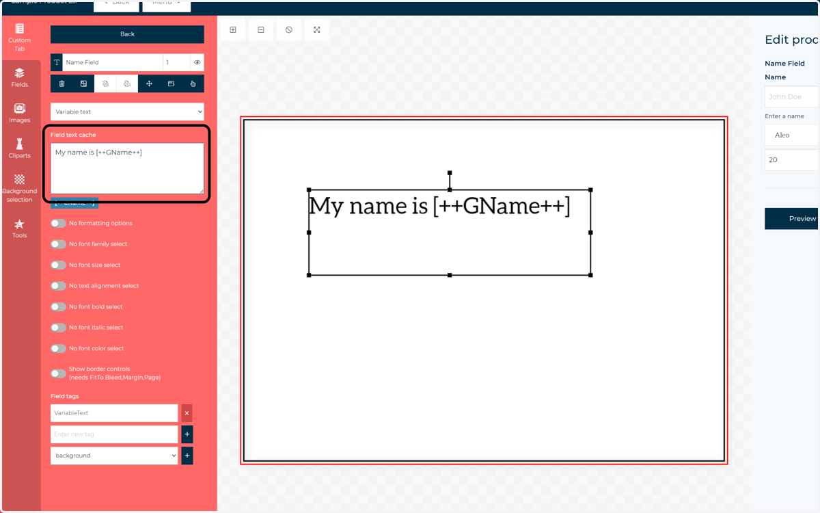
Task: Remove the VariableText tag with red X
Action: point(187,413)
